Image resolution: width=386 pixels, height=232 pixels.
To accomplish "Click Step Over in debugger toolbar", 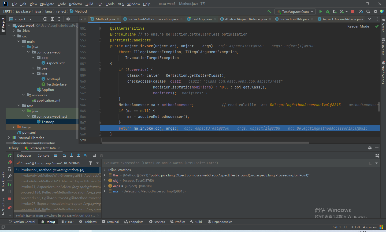I will (x=65, y=155).
